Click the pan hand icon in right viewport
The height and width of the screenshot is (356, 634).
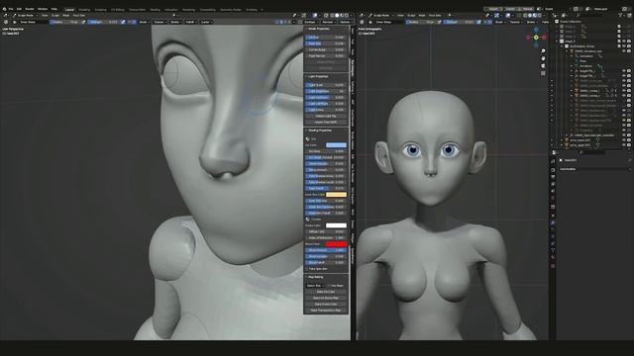[x=543, y=58]
